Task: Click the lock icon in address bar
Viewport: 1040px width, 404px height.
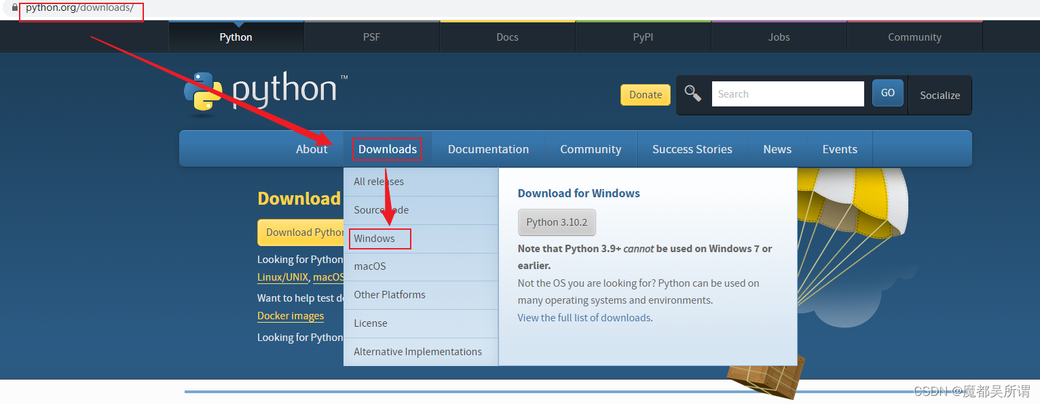Action: coord(15,8)
